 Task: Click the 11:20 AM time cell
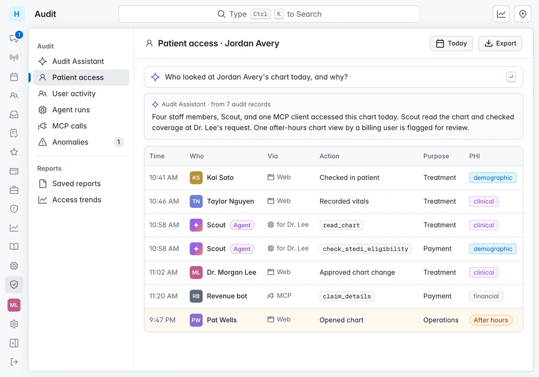[x=163, y=296]
